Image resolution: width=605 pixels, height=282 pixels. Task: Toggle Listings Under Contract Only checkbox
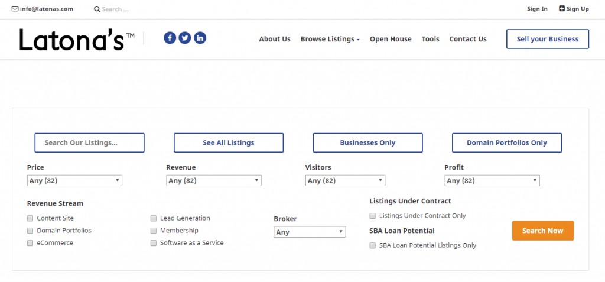click(x=372, y=216)
